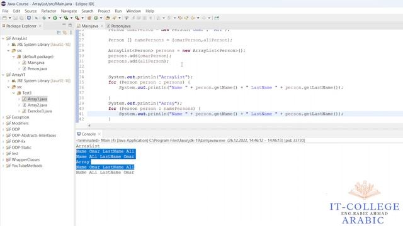403x226 pixels.
Task: Open the Project menu
Action: (104, 11)
